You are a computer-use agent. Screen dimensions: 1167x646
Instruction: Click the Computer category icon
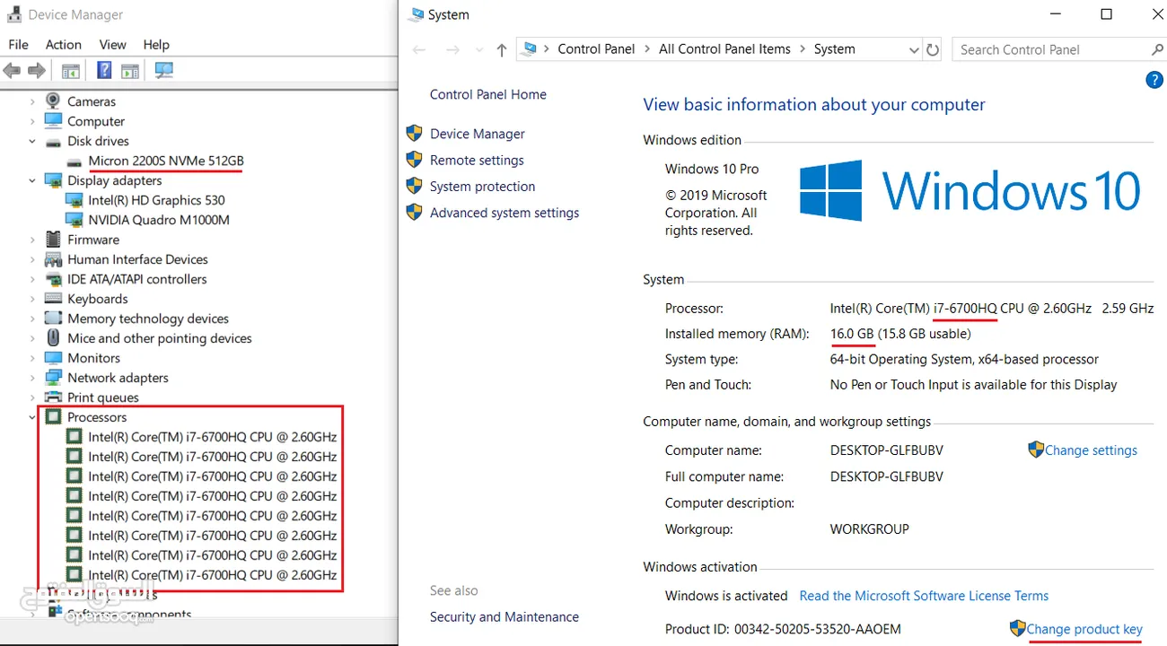coord(53,121)
